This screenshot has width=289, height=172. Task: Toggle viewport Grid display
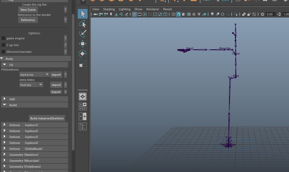click(135, 14)
